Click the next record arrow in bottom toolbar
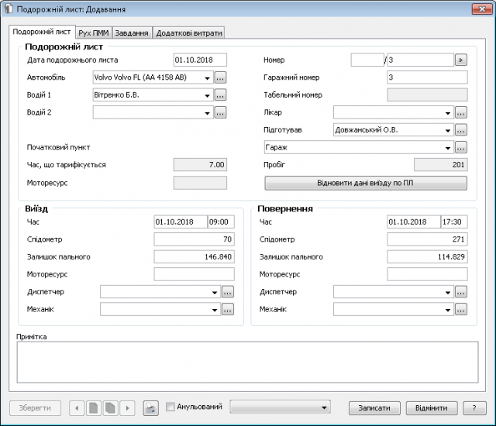Viewport: 496px width, 426px height. tap(128, 407)
